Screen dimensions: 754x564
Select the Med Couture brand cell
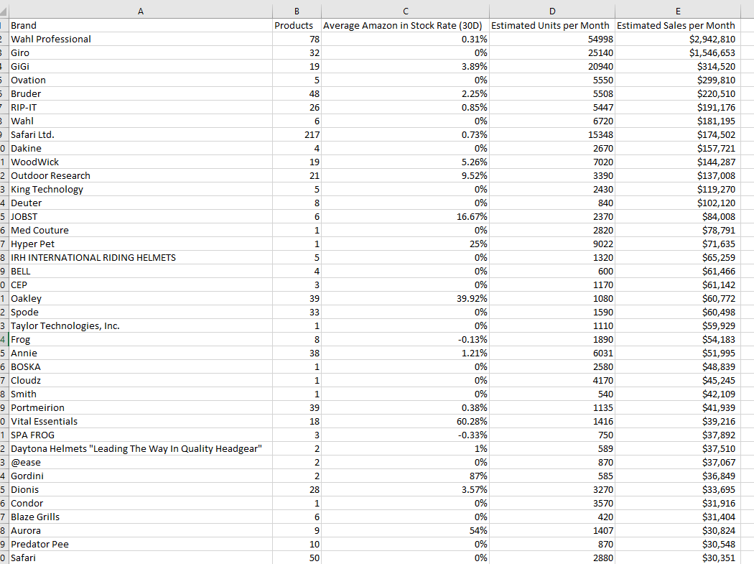coord(141,230)
